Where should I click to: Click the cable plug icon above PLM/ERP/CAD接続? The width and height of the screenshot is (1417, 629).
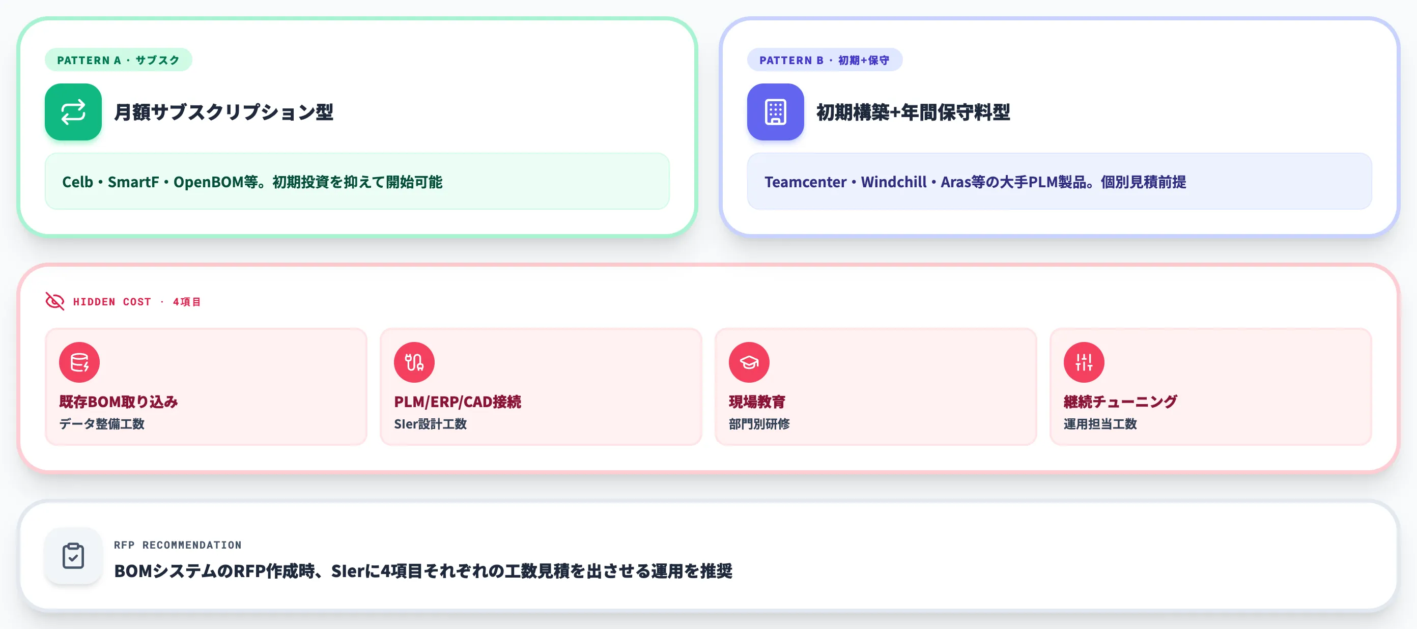pos(414,362)
